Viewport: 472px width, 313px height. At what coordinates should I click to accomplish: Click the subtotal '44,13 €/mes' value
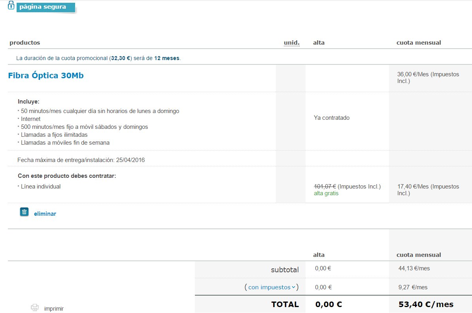(414, 268)
